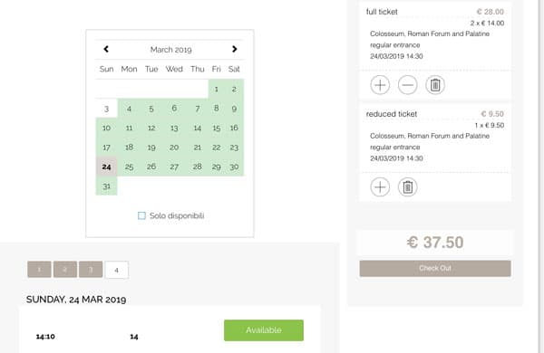
Task: Select March 31 on the calendar
Action: point(106,186)
